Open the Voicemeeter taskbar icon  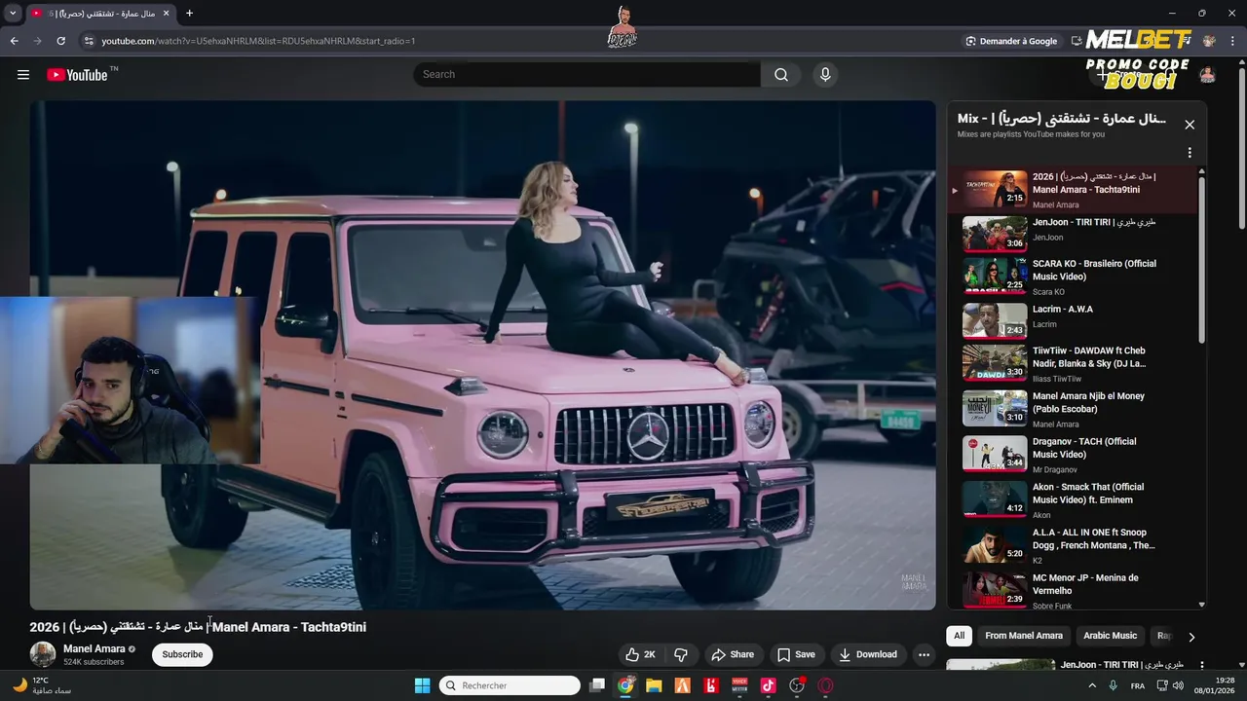(x=739, y=685)
